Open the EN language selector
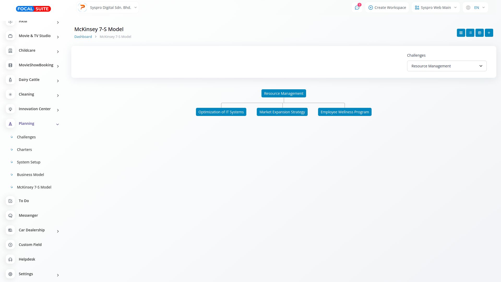The width and height of the screenshot is (501, 282). pos(475,8)
